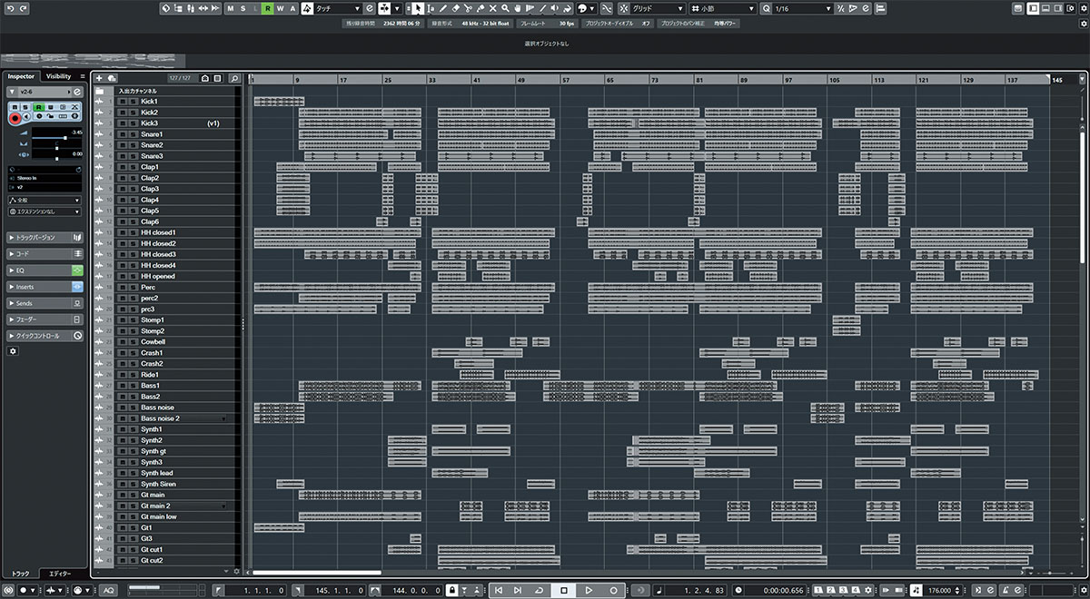Open the エクステンションなし dropdown

click(x=45, y=211)
